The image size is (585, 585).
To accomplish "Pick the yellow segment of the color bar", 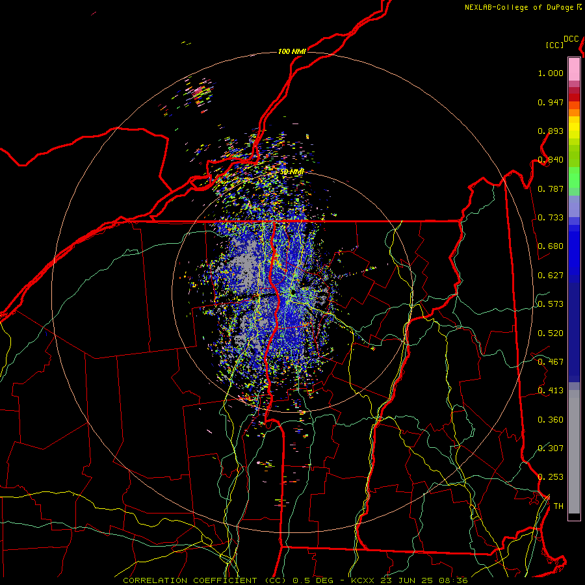I will [574, 127].
